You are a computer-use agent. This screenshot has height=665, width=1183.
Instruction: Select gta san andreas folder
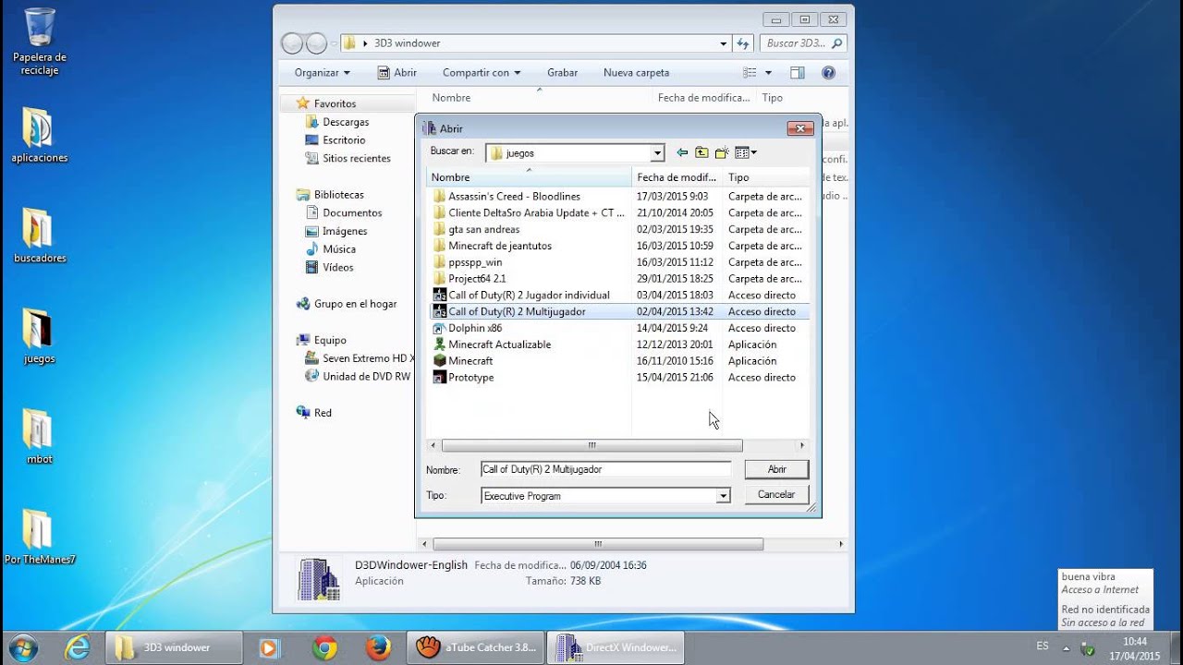point(483,229)
